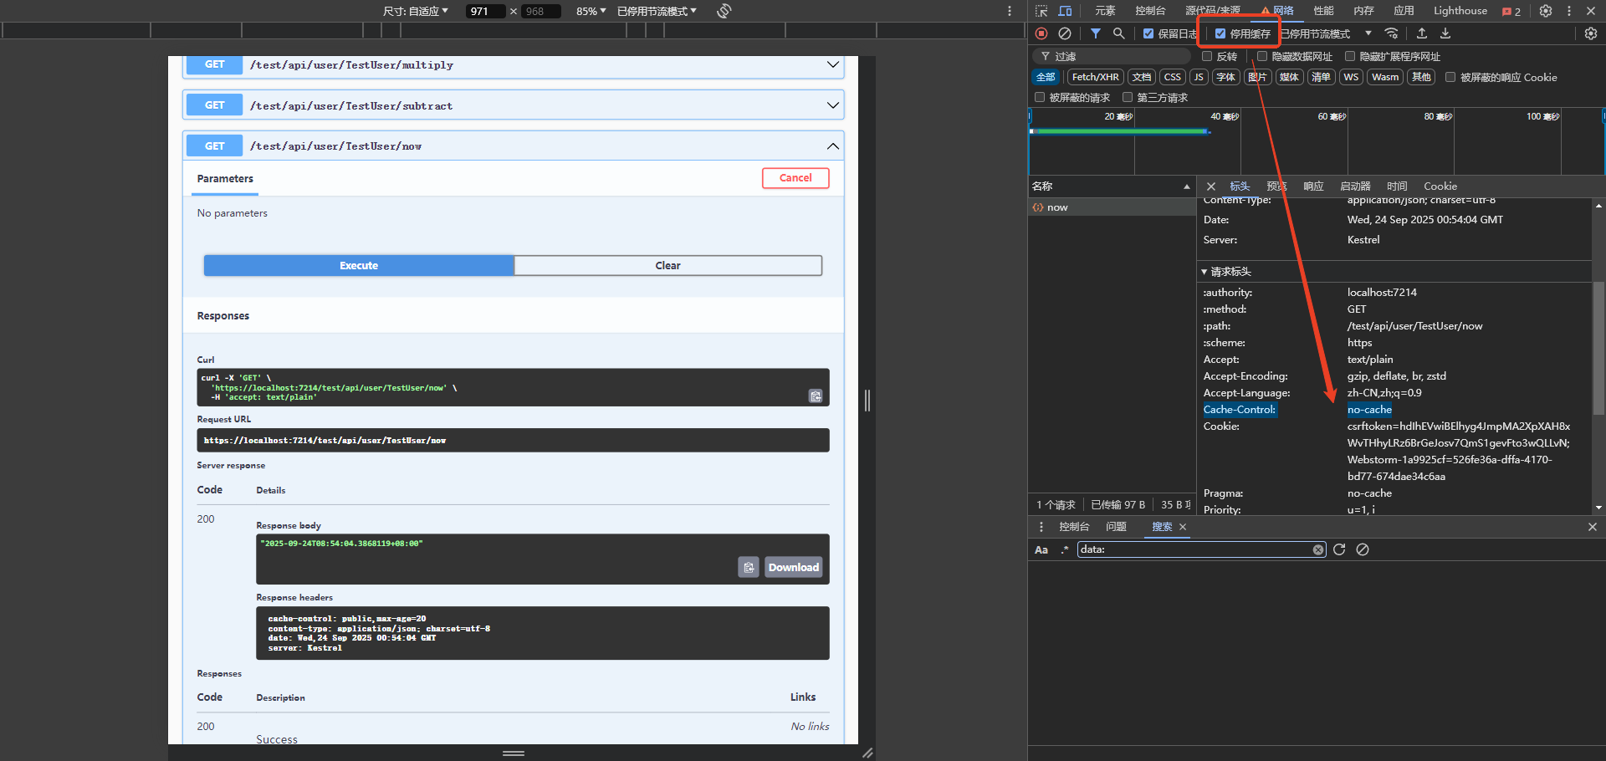Screen dimensions: 1606x761
Task: Enable the 反转 filter checkbox
Action: coord(1207,56)
